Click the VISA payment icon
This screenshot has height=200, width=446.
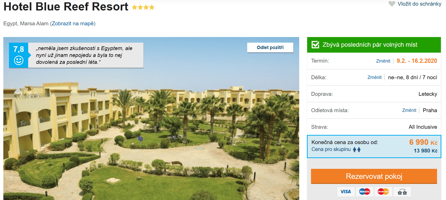(346, 192)
